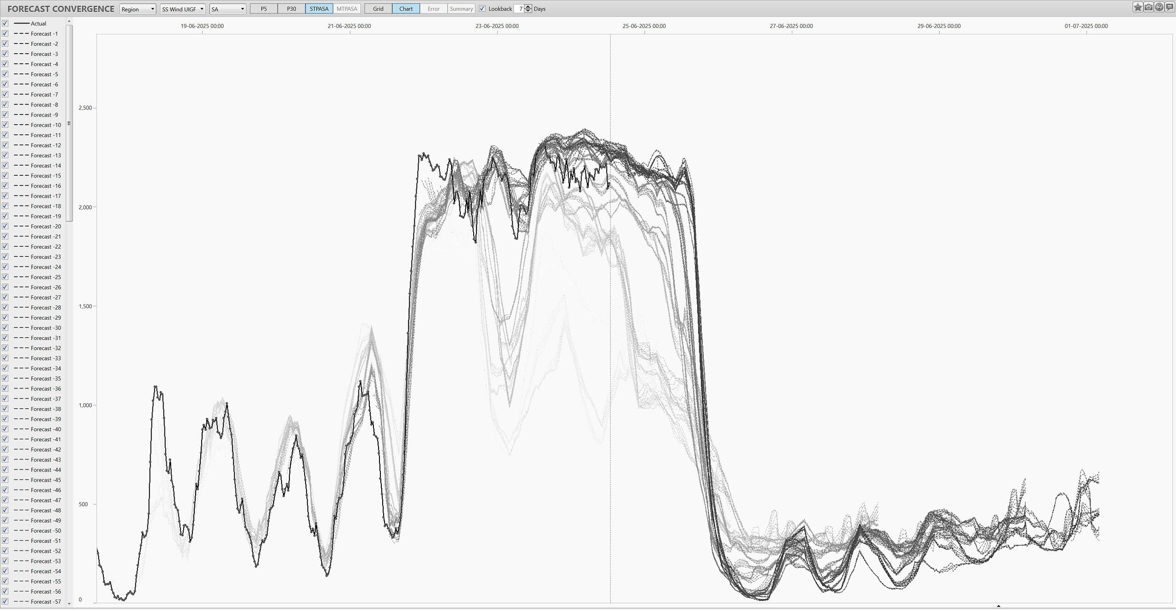1176x611 pixels.
Task: Click the Forecast -2 legend label
Action: click(x=45, y=44)
